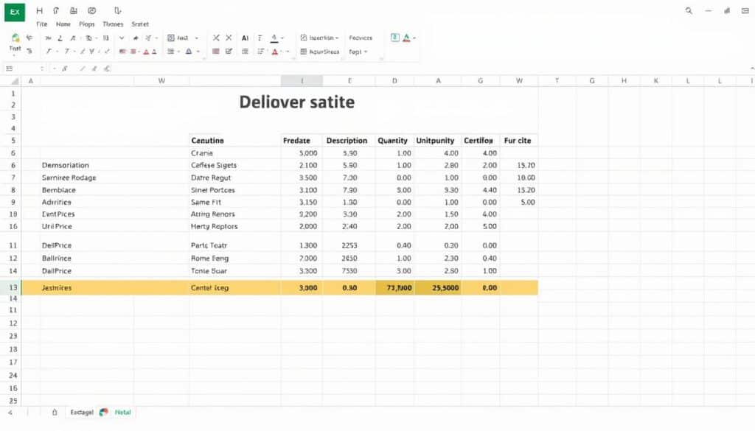Open search with the magnifier icon
This screenshot has height=431, width=755.
click(689, 10)
